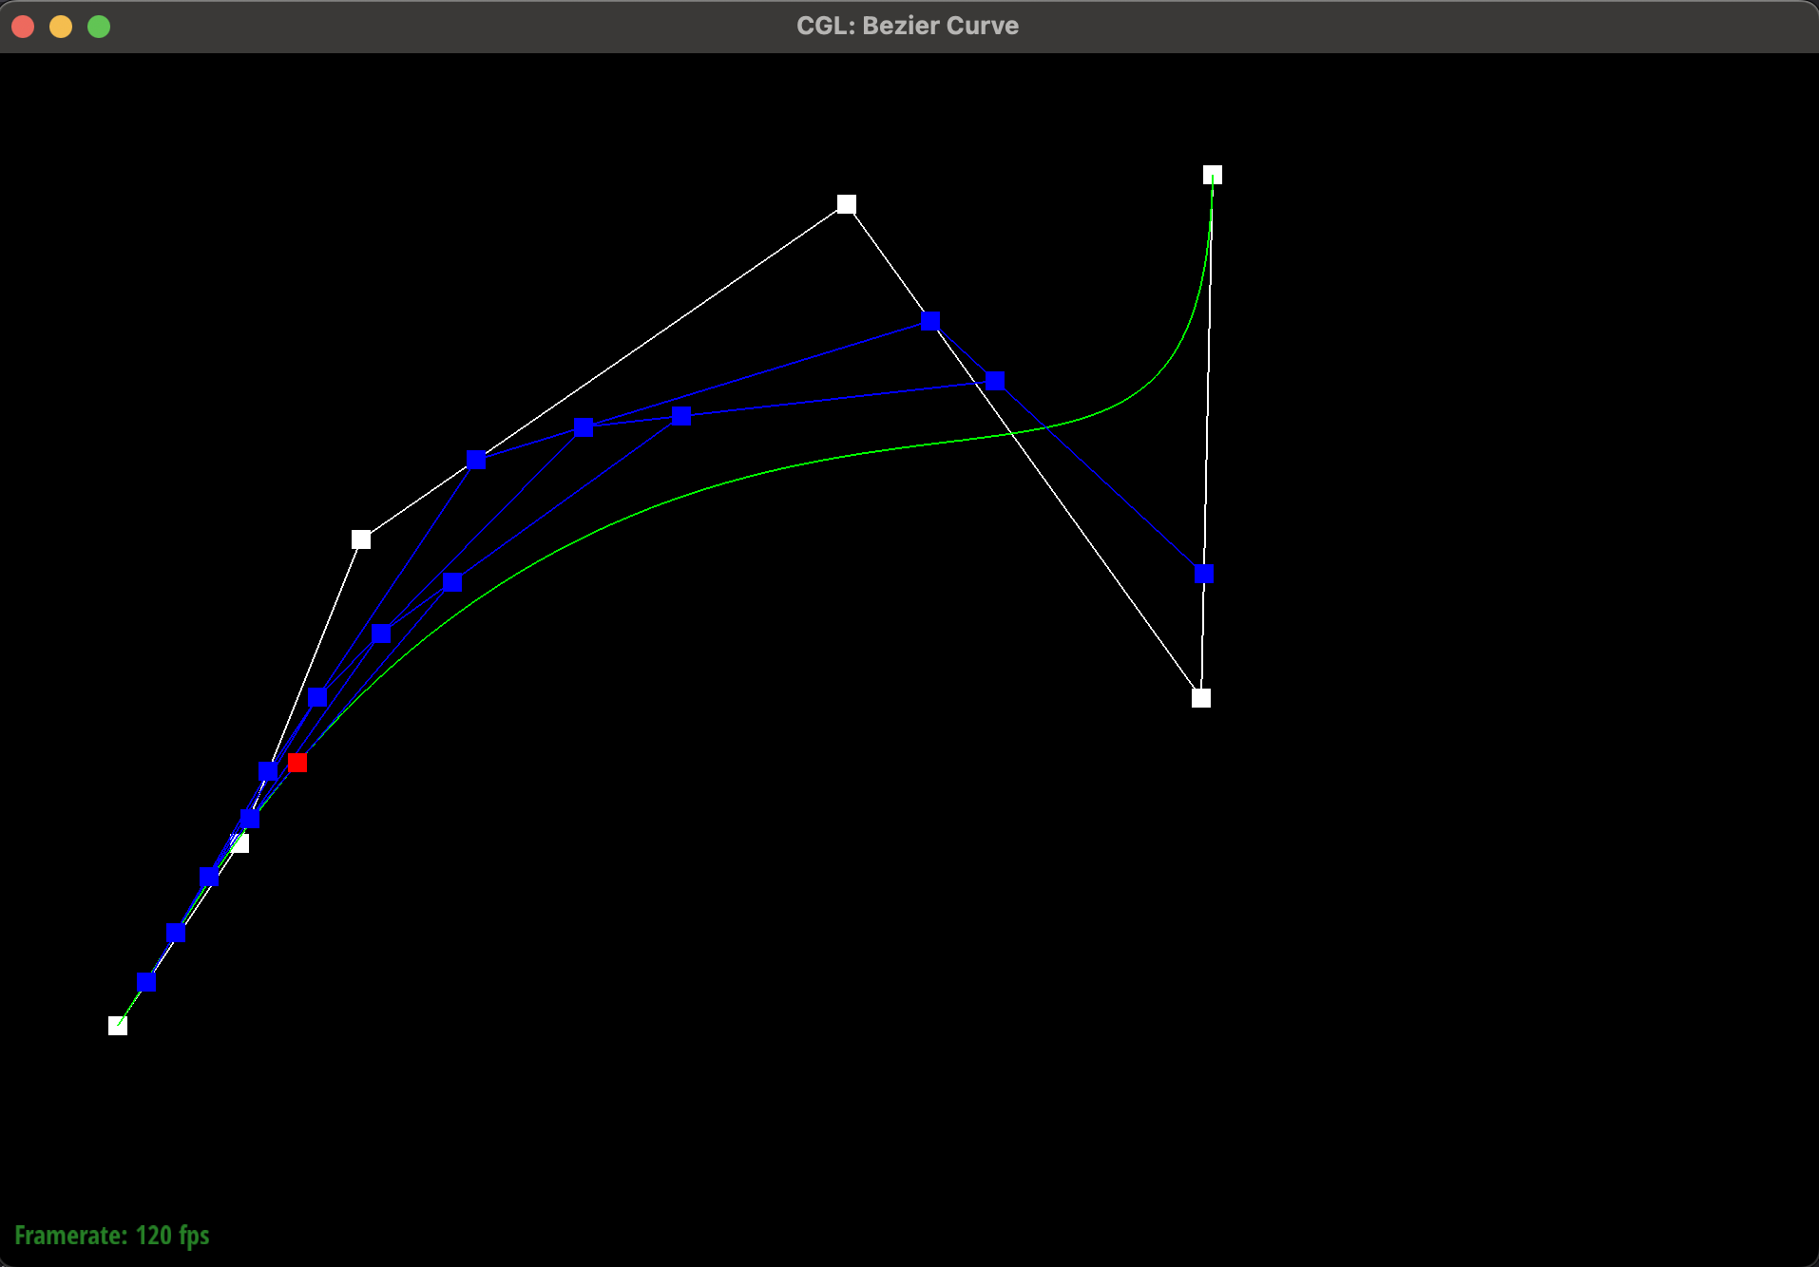Click the blue point on the rightmost white segment
This screenshot has width=1819, height=1267.
tap(1204, 574)
